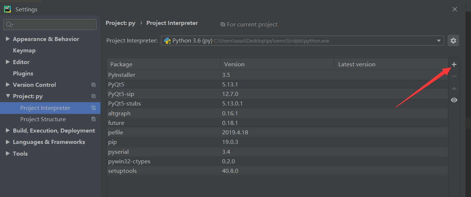Sort packages by the Version column header

click(x=234, y=64)
